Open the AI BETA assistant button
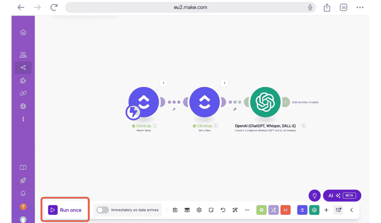 [x=342, y=195]
